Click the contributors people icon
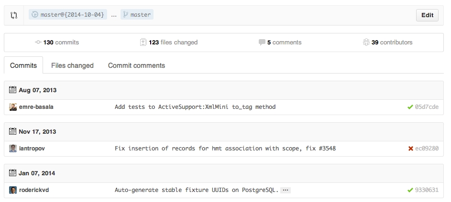The width and height of the screenshot is (451, 202). click(366, 43)
